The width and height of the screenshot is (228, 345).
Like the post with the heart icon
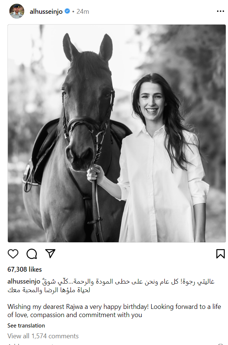click(13, 254)
